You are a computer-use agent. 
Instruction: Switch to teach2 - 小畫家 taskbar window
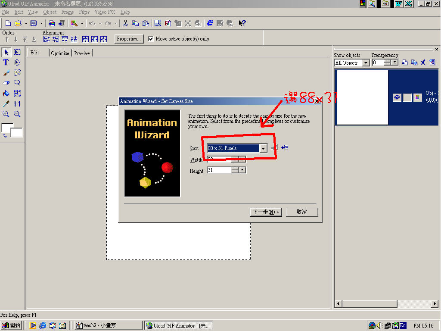point(109,325)
